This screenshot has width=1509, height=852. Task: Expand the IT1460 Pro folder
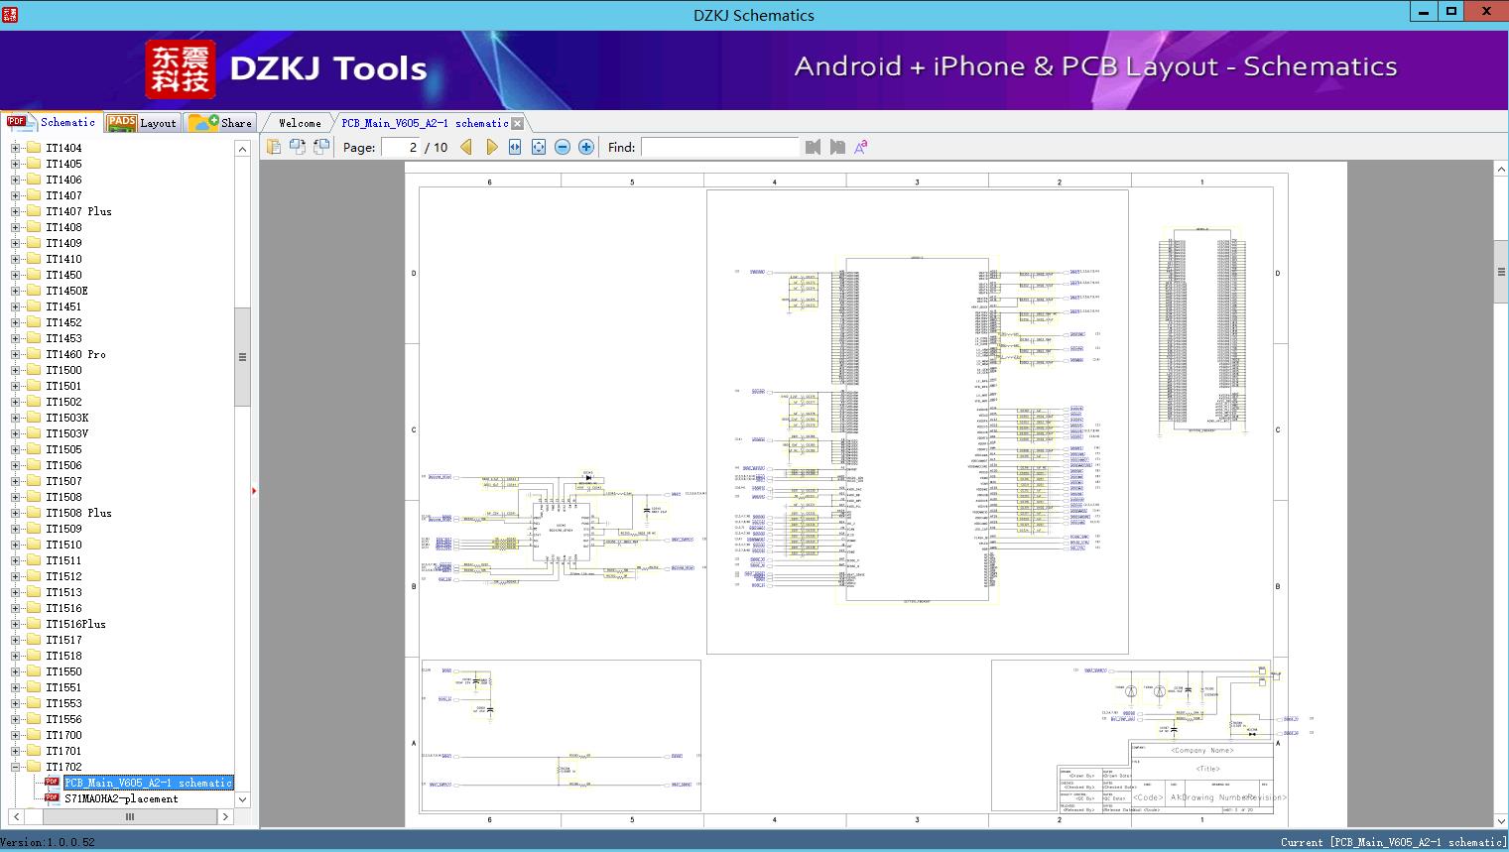coord(15,354)
